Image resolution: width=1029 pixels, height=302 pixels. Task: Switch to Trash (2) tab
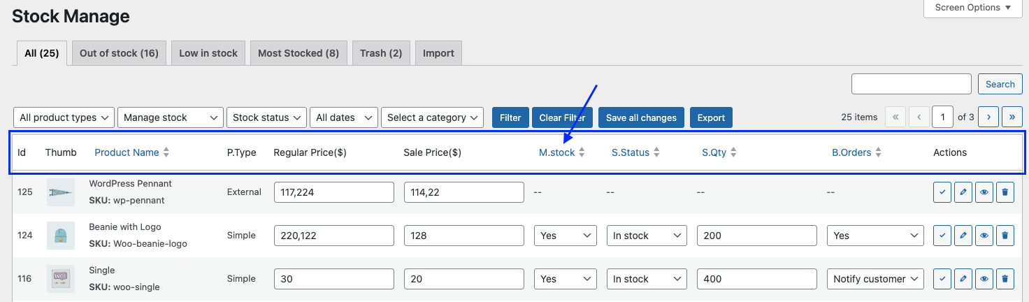[x=381, y=53]
